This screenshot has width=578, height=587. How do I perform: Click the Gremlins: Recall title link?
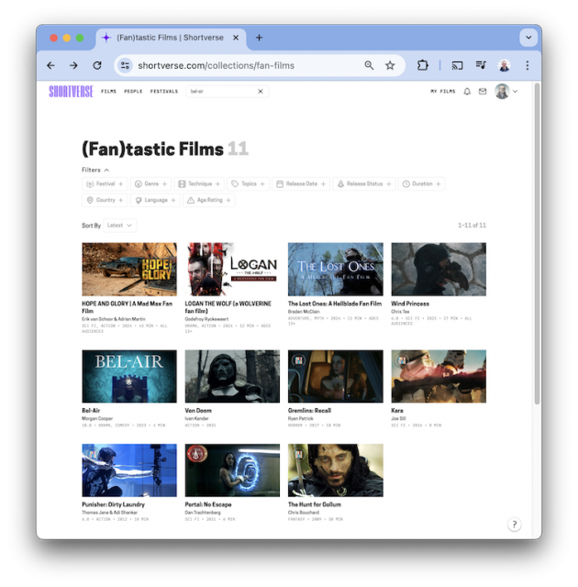309,411
